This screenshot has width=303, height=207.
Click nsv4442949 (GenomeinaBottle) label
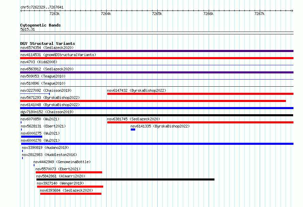click(62, 162)
